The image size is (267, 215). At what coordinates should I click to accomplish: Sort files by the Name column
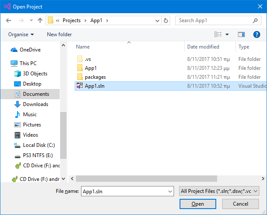click(83, 47)
